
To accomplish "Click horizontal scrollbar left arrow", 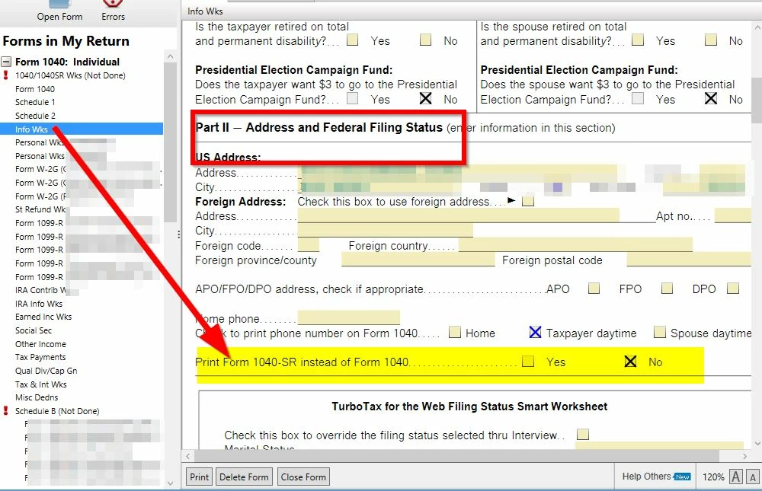I will click(188, 456).
